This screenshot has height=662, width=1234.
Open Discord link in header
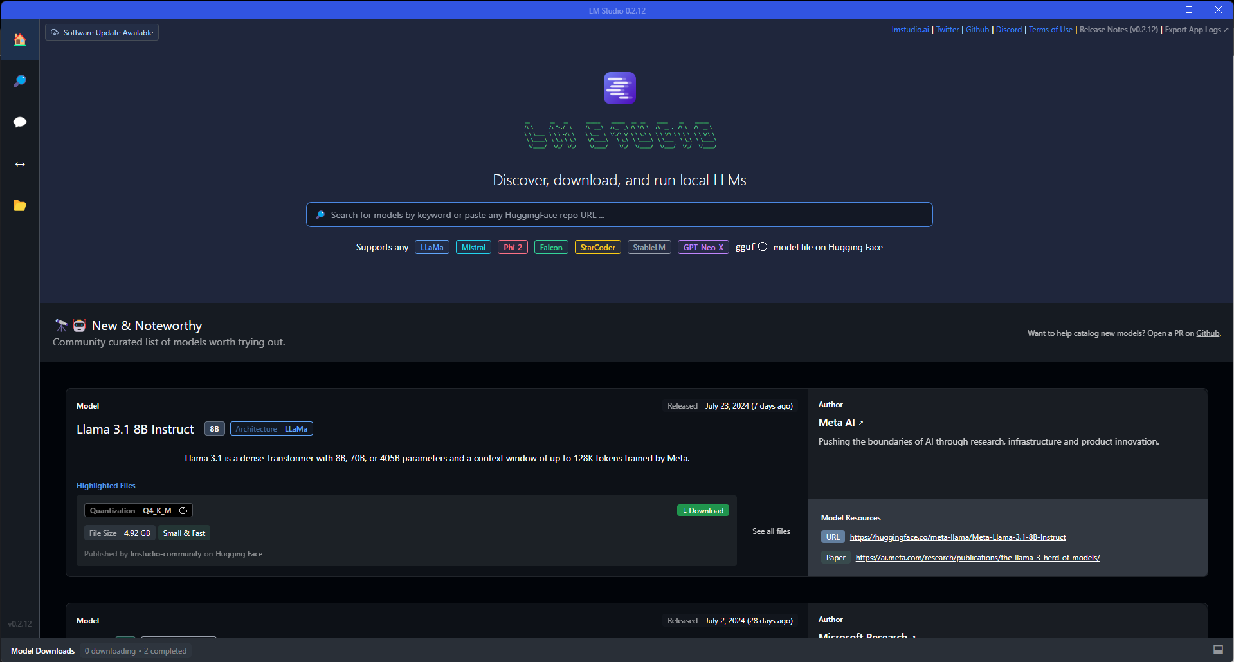tap(1009, 30)
